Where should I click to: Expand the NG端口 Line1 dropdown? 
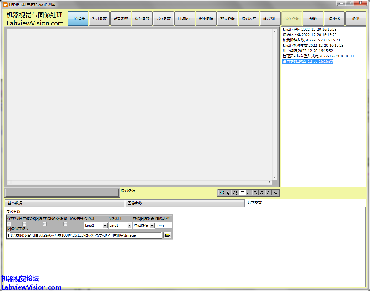pyautogui.click(x=129, y=226)
